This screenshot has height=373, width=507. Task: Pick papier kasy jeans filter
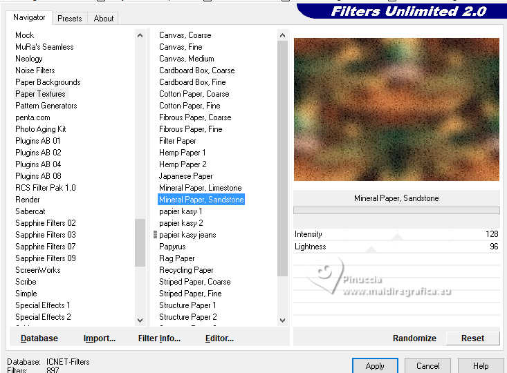187,235
